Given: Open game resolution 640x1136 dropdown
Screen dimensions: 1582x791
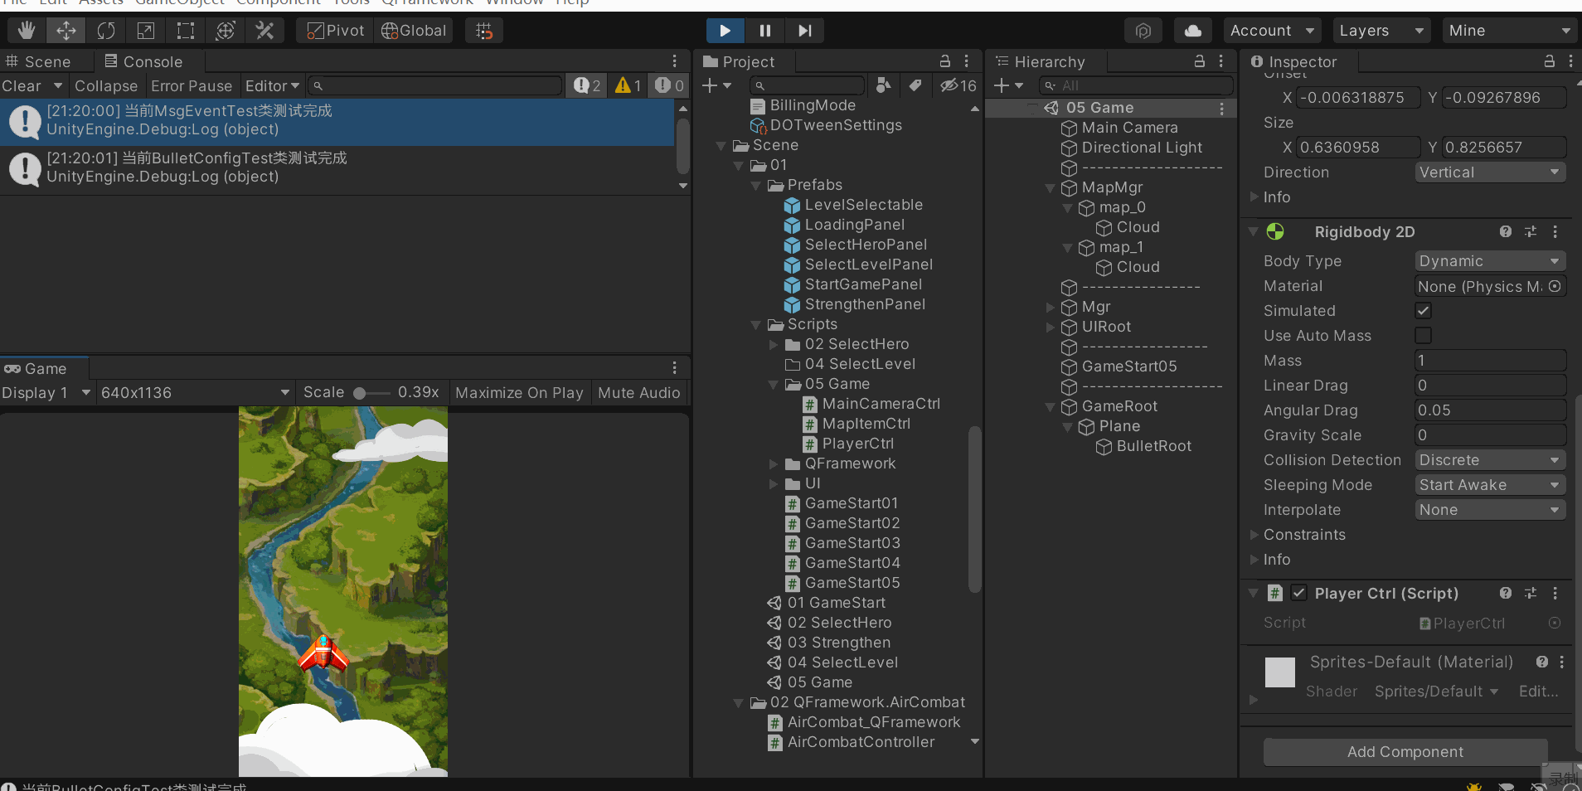Looking at the screenshot, I should [x=195, y=393].
